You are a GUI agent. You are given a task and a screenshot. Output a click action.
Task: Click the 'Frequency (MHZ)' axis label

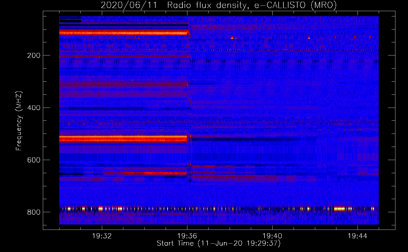point(19,121)
